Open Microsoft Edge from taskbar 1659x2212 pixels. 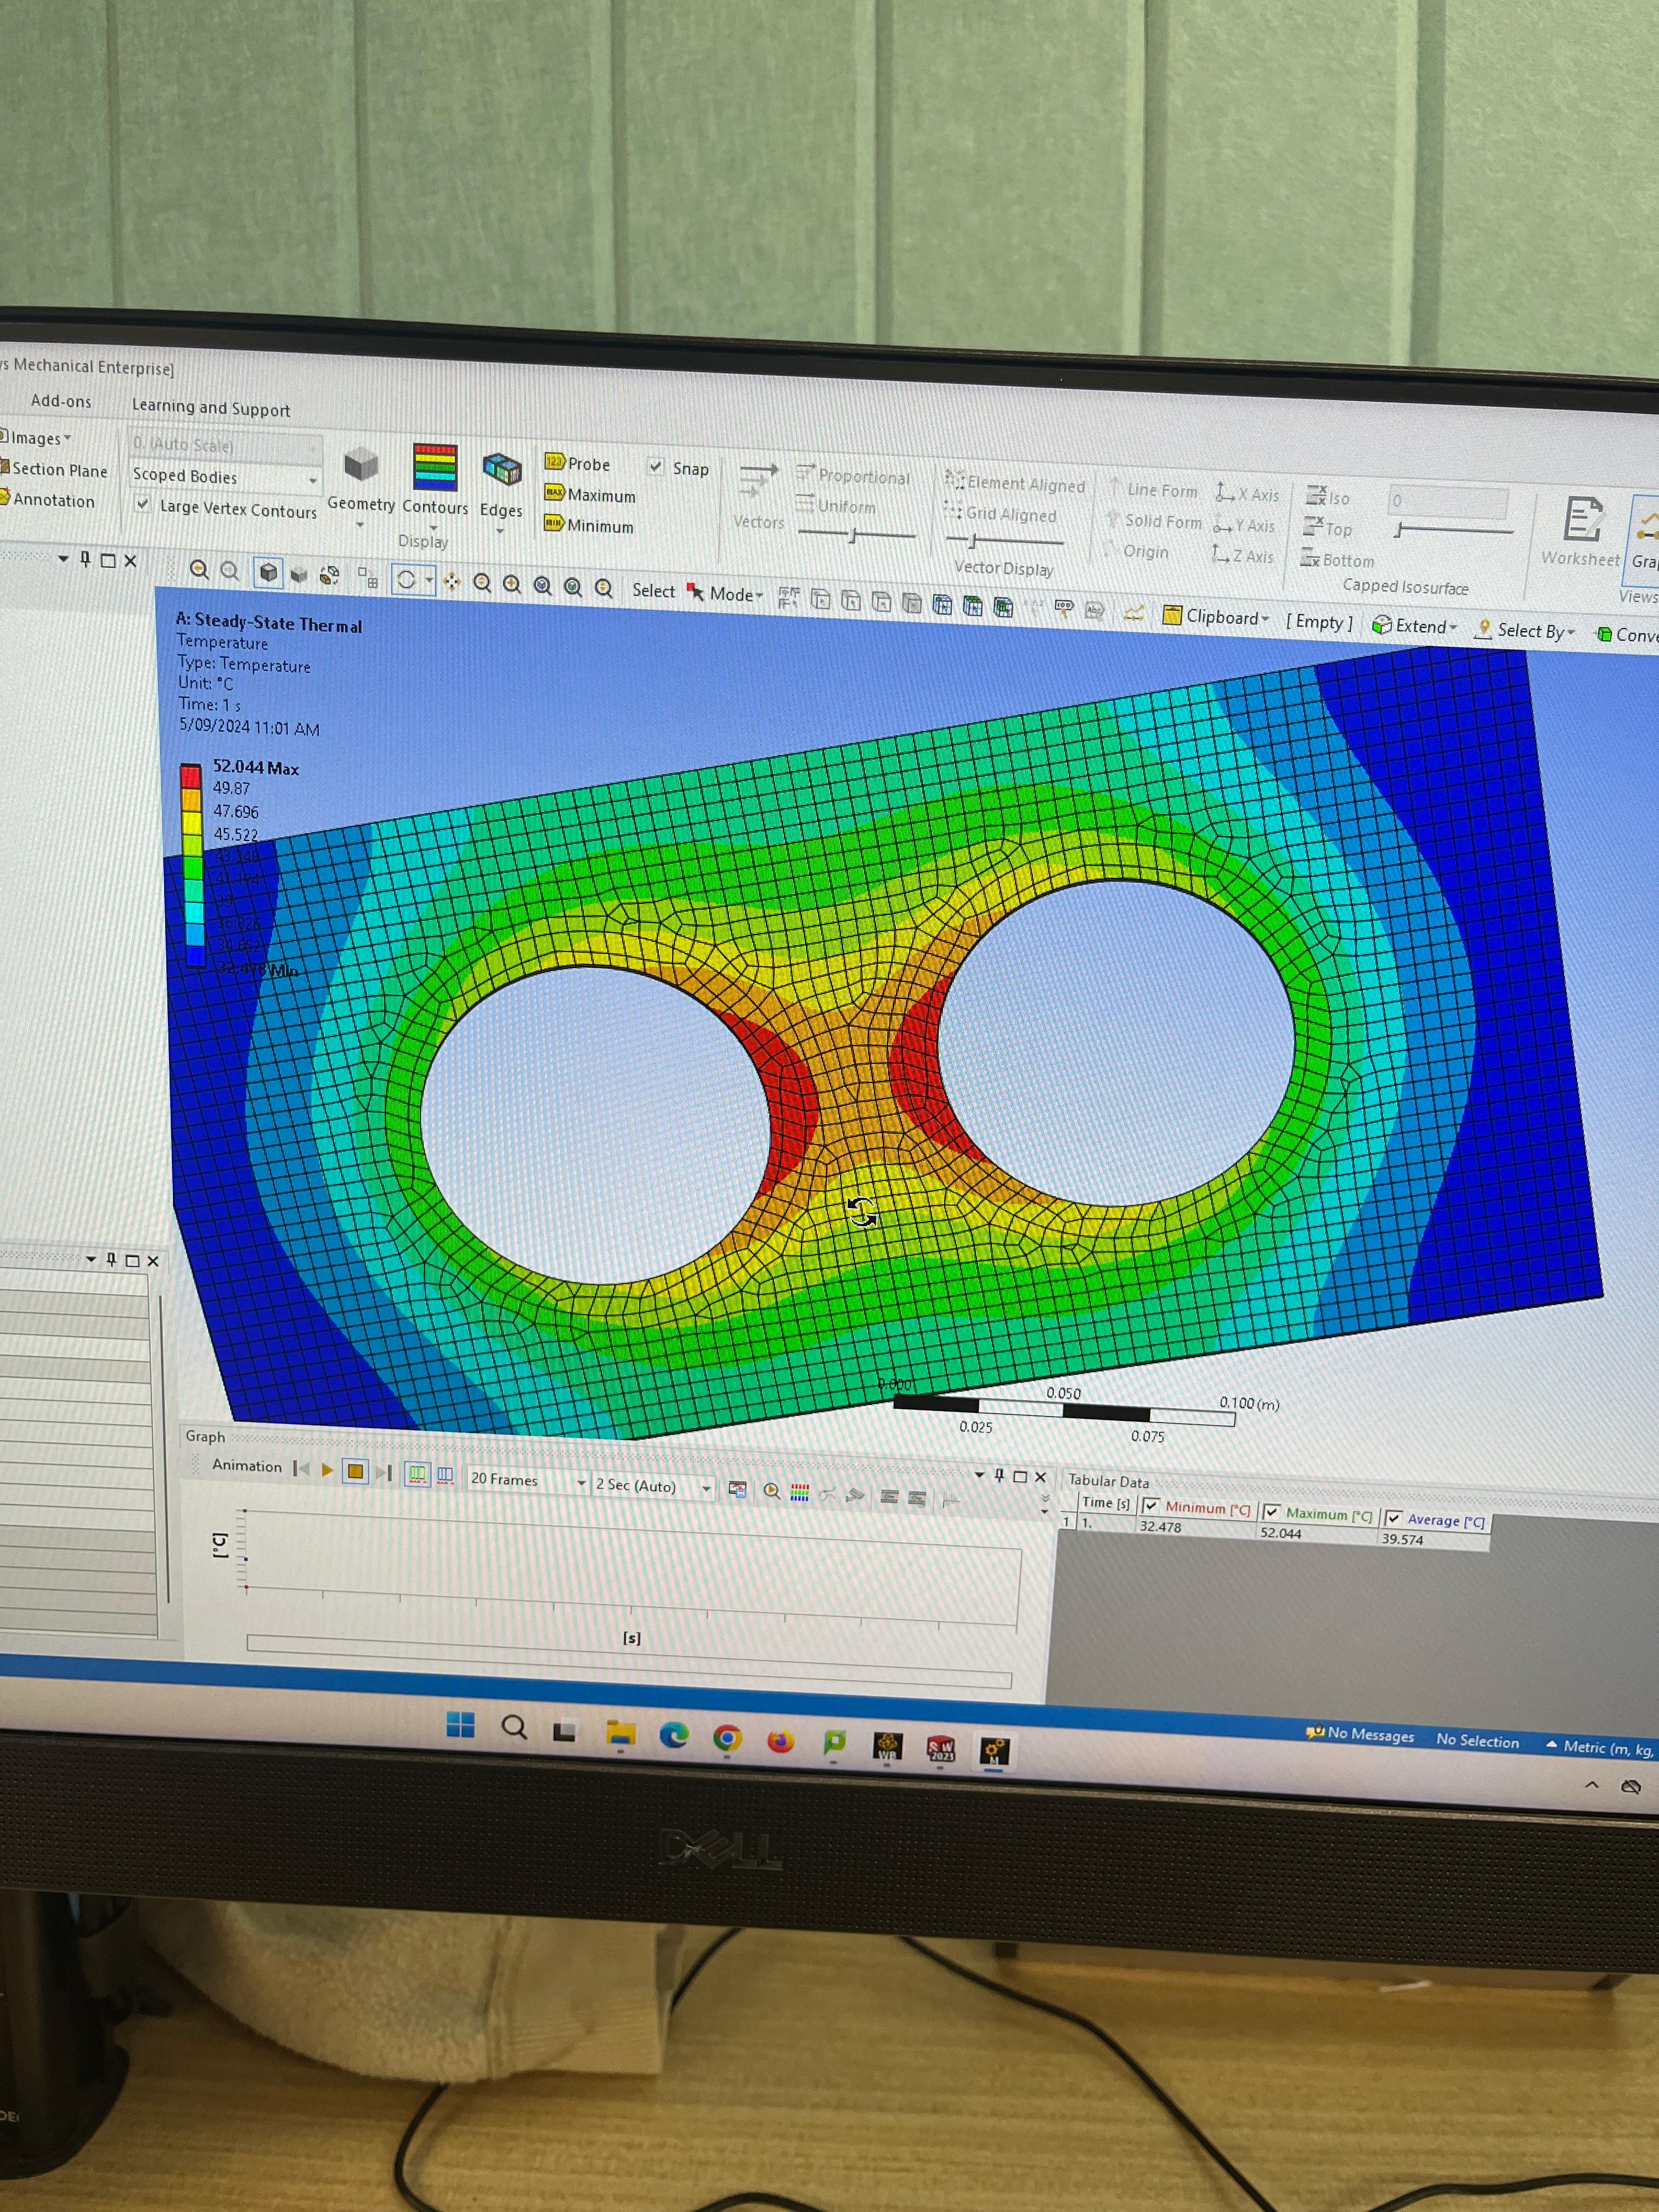click(674, 1736)
